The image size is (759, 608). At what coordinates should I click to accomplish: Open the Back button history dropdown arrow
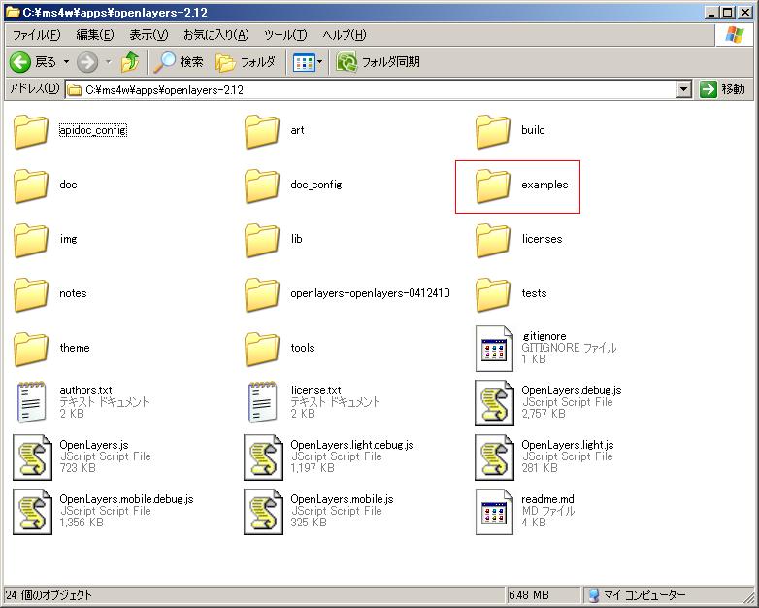(66, 62)
